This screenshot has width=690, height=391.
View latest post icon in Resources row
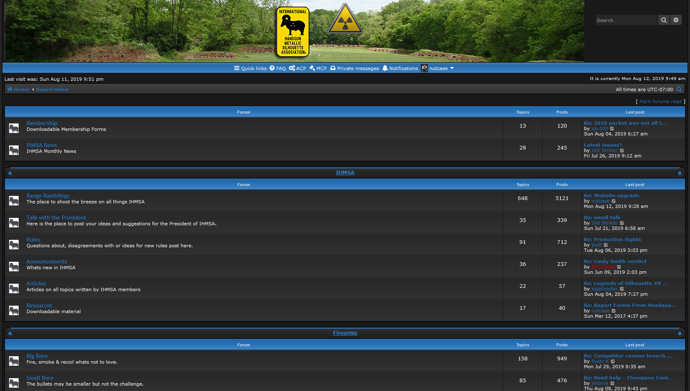tap(614, 311)
